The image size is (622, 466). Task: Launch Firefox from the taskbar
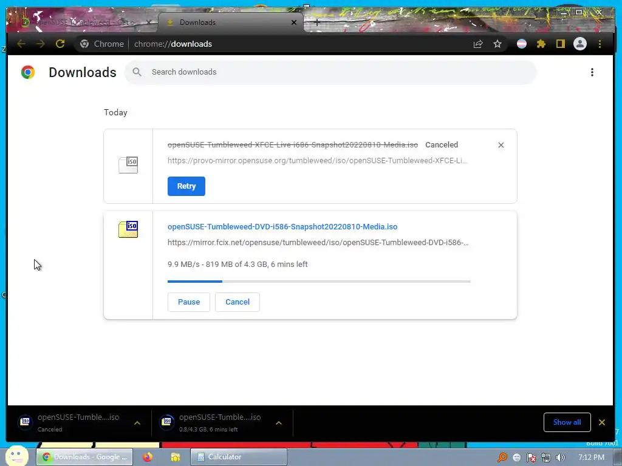tap(148, 457)
